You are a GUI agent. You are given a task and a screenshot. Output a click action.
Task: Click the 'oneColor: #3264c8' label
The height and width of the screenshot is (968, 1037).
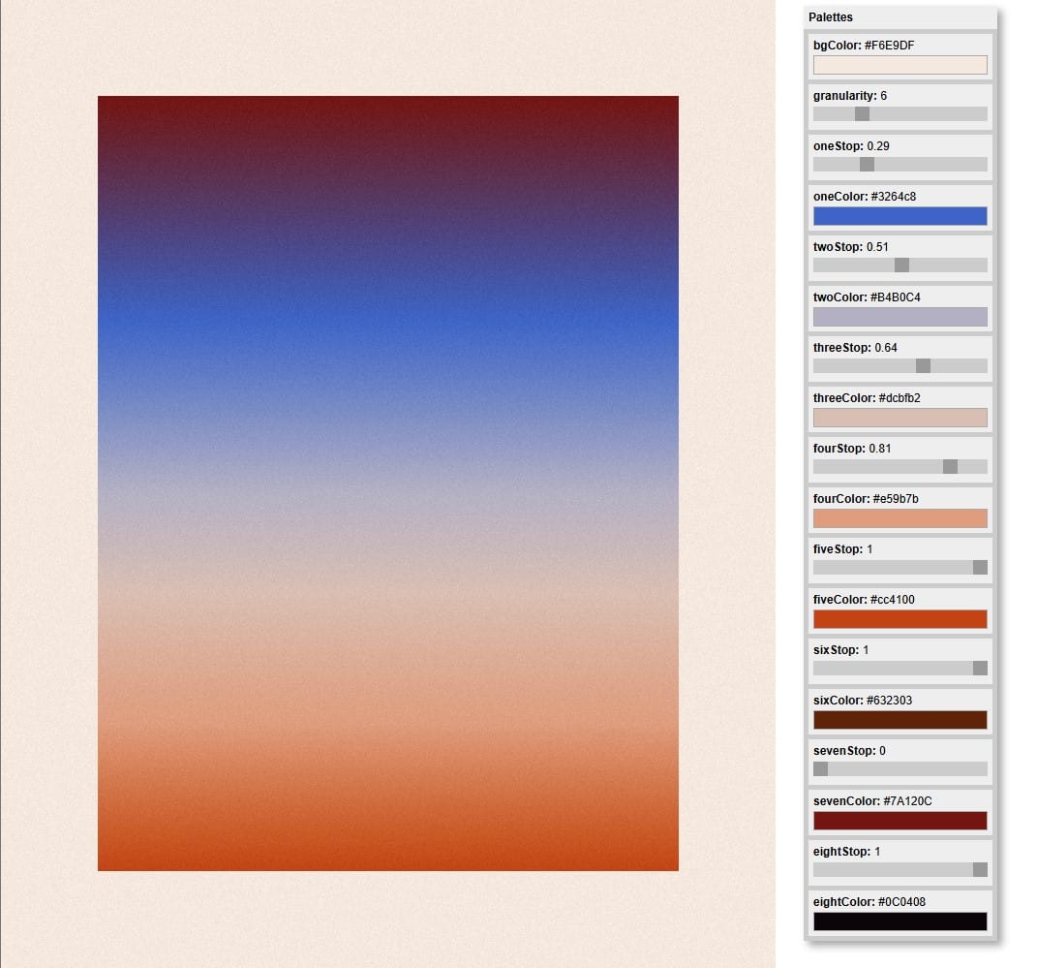[x=865, y=196]
